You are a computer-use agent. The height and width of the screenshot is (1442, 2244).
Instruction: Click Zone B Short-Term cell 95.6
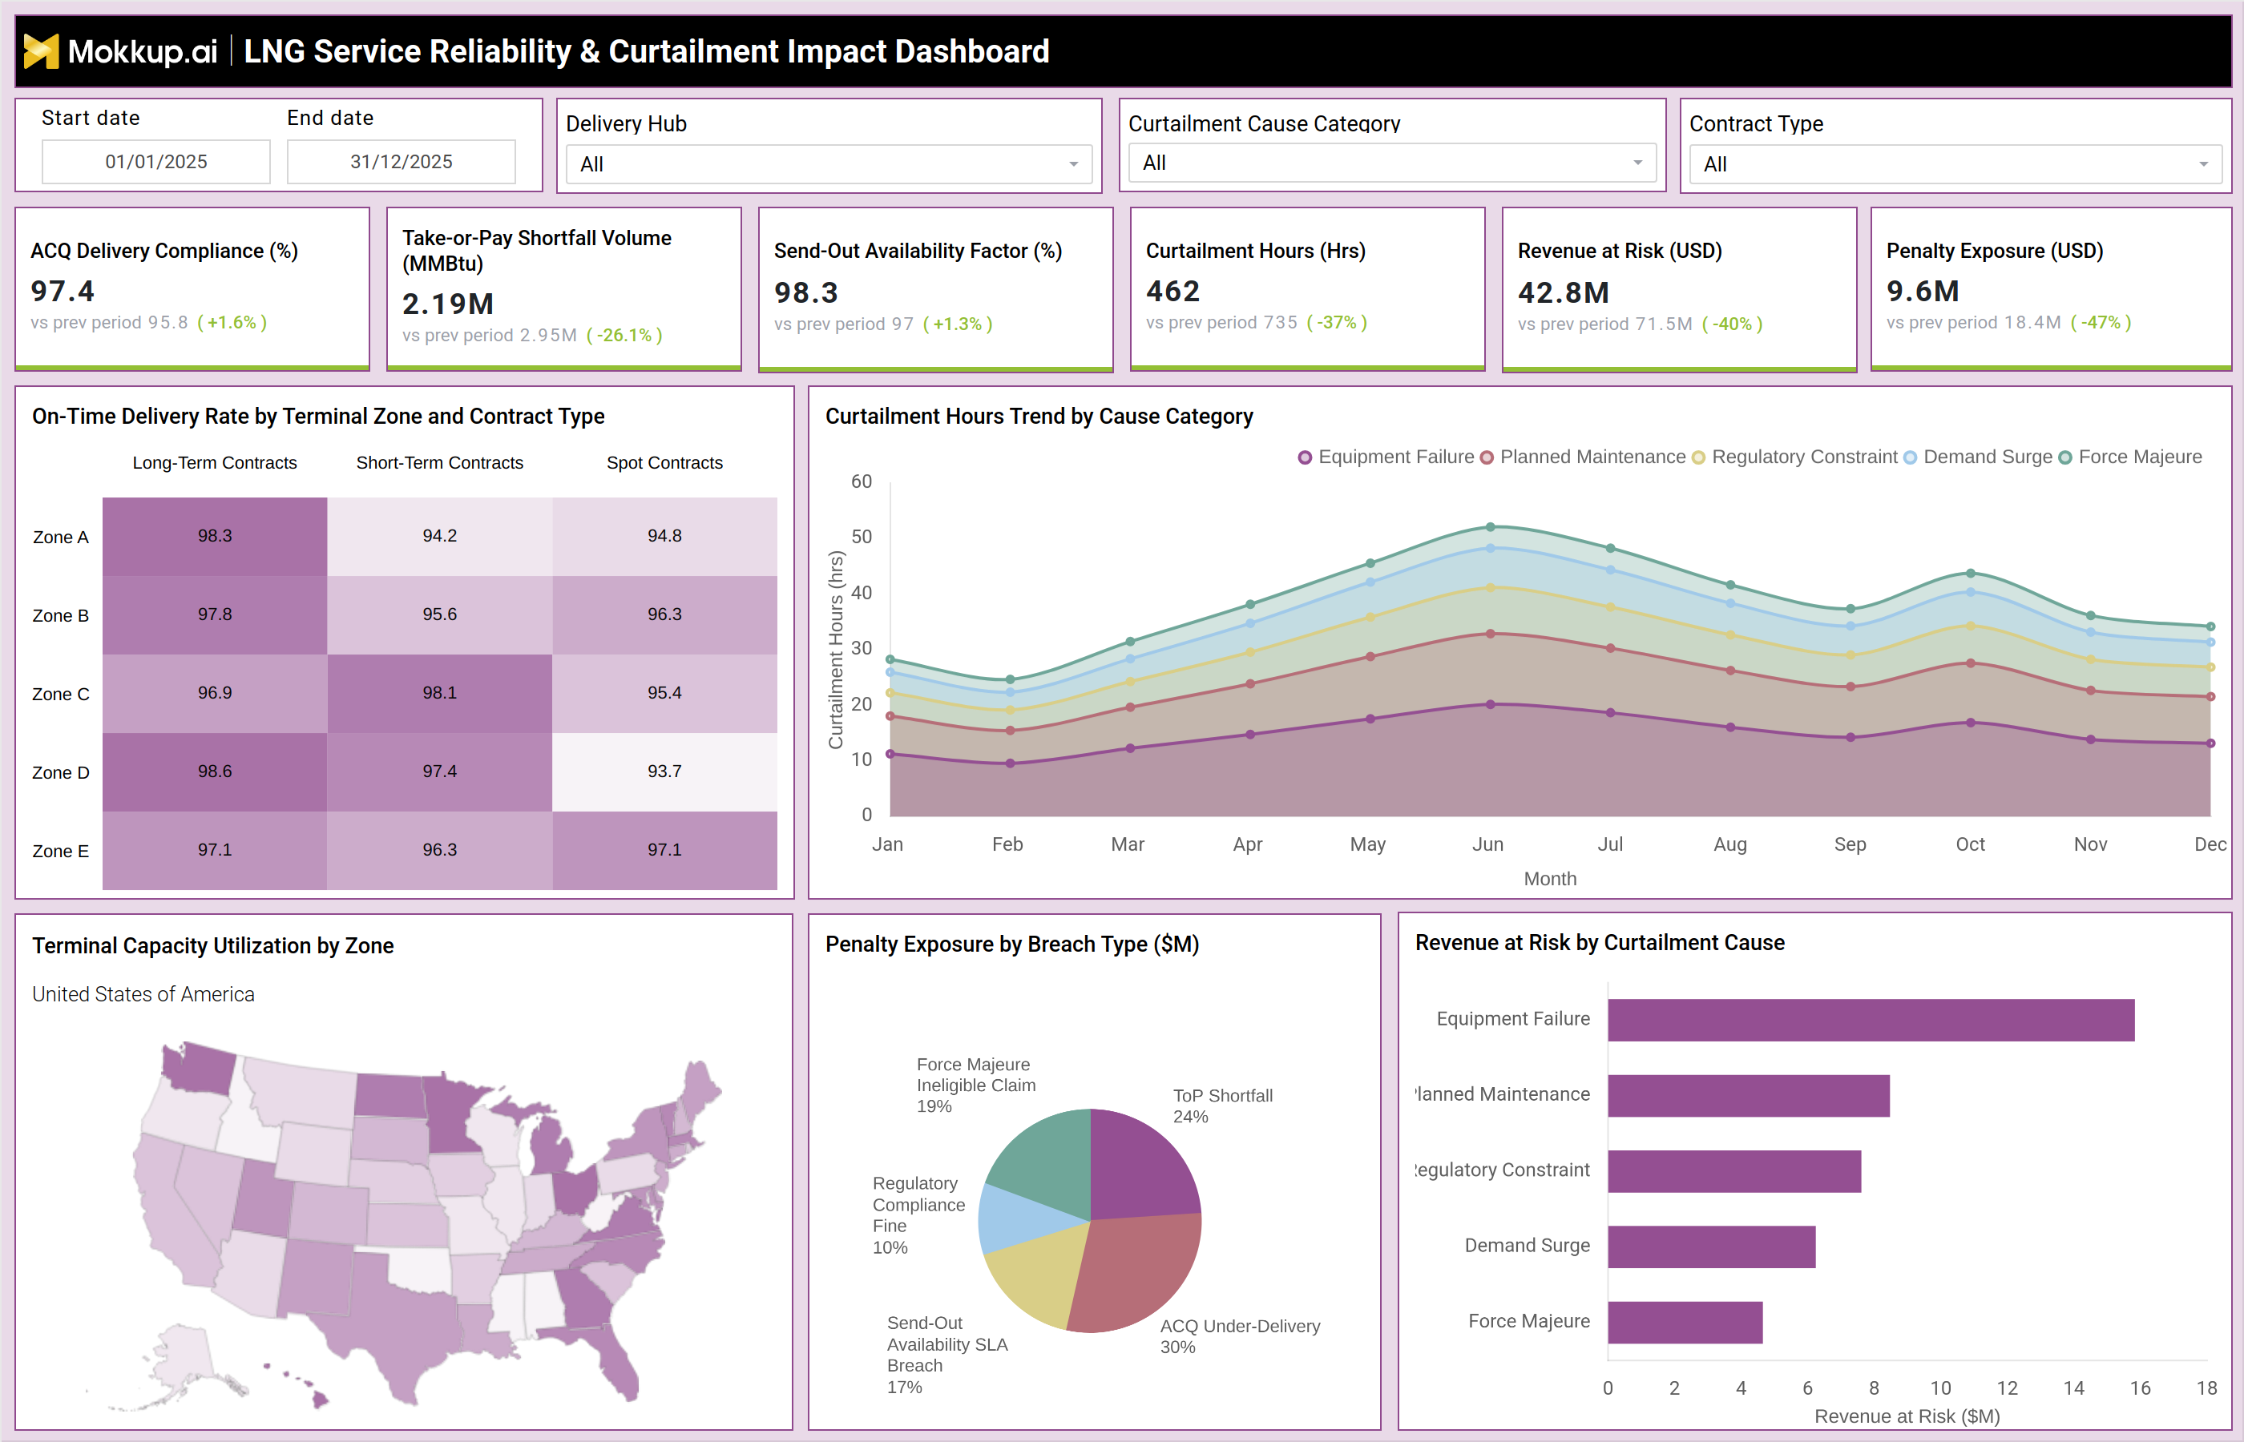(439, 614)
